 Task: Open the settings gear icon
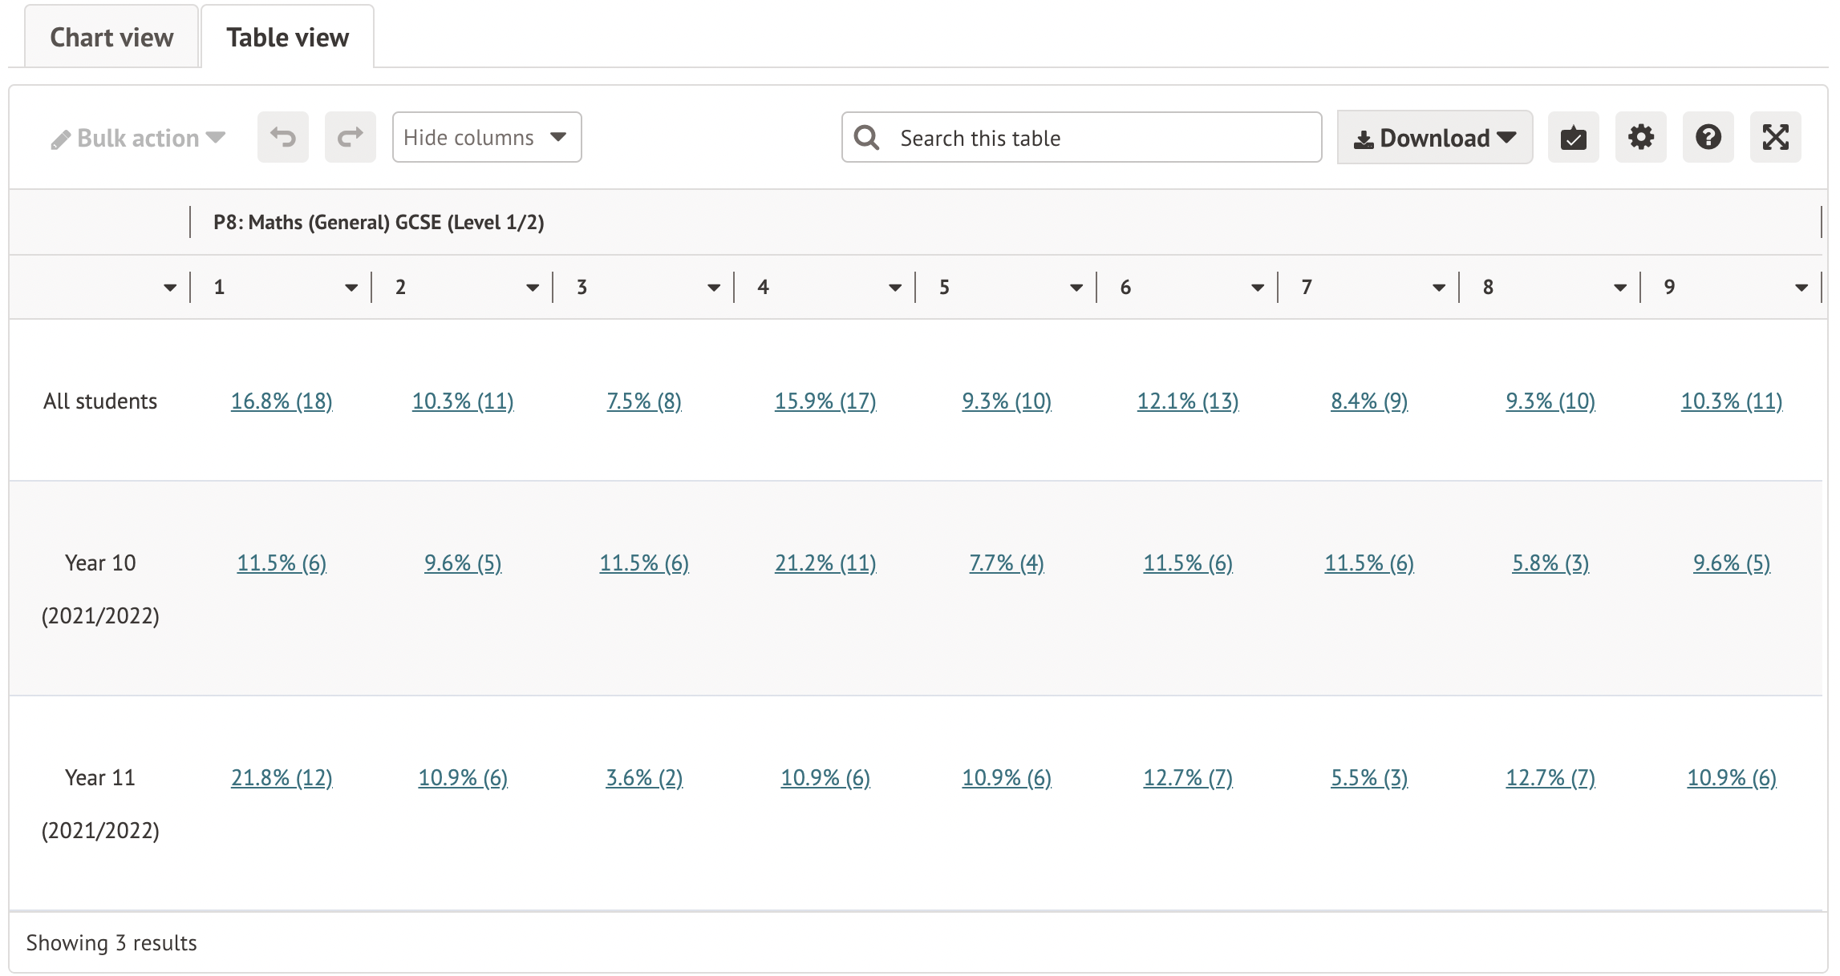pos(1640,138)
